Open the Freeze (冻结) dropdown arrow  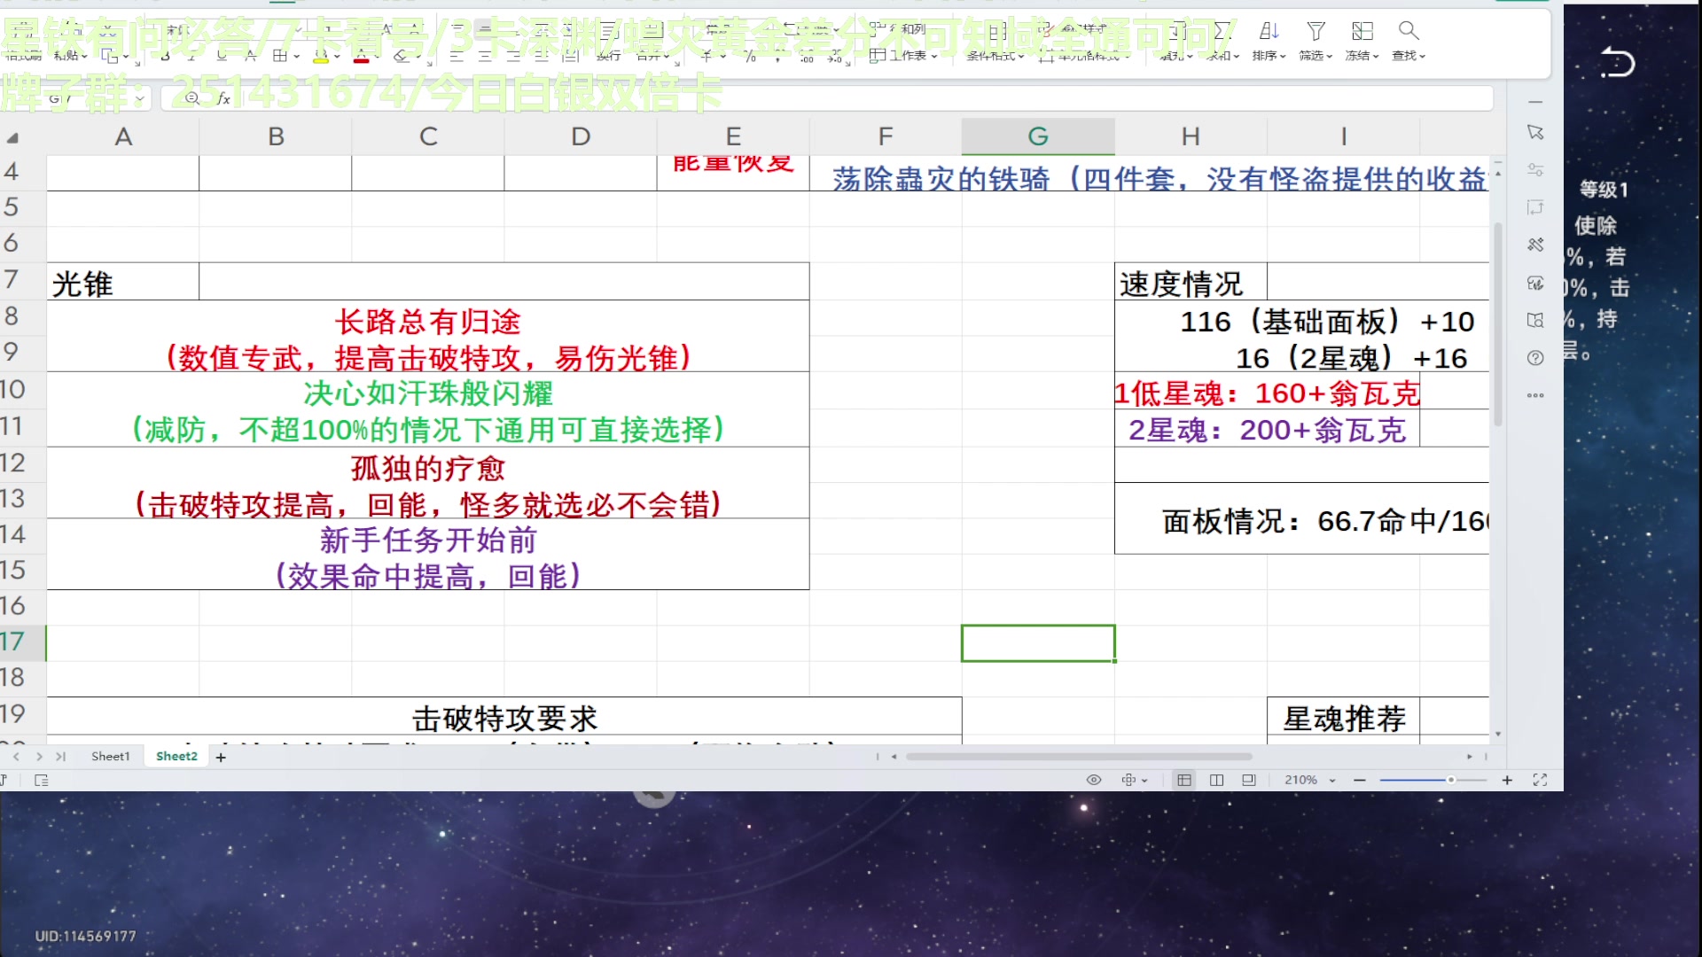(x=1376, y=57)
